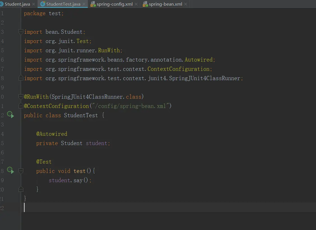Click the 'StudentTest' class name in the declaration
Screen dimensions: 316x230
(81, 115)
